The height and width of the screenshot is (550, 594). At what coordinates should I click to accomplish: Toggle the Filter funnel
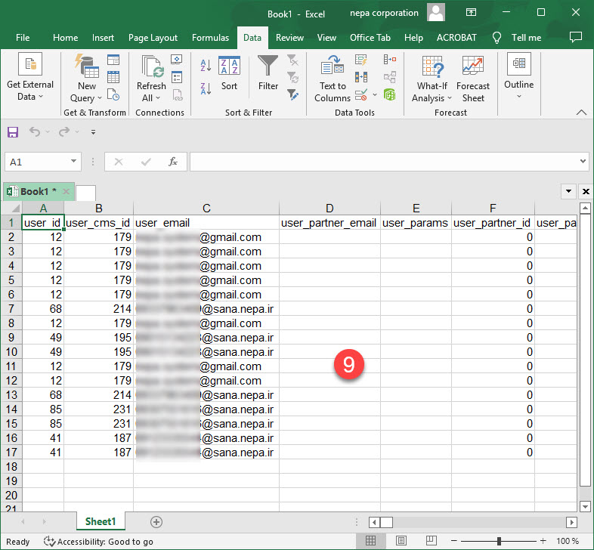[268, 73]
